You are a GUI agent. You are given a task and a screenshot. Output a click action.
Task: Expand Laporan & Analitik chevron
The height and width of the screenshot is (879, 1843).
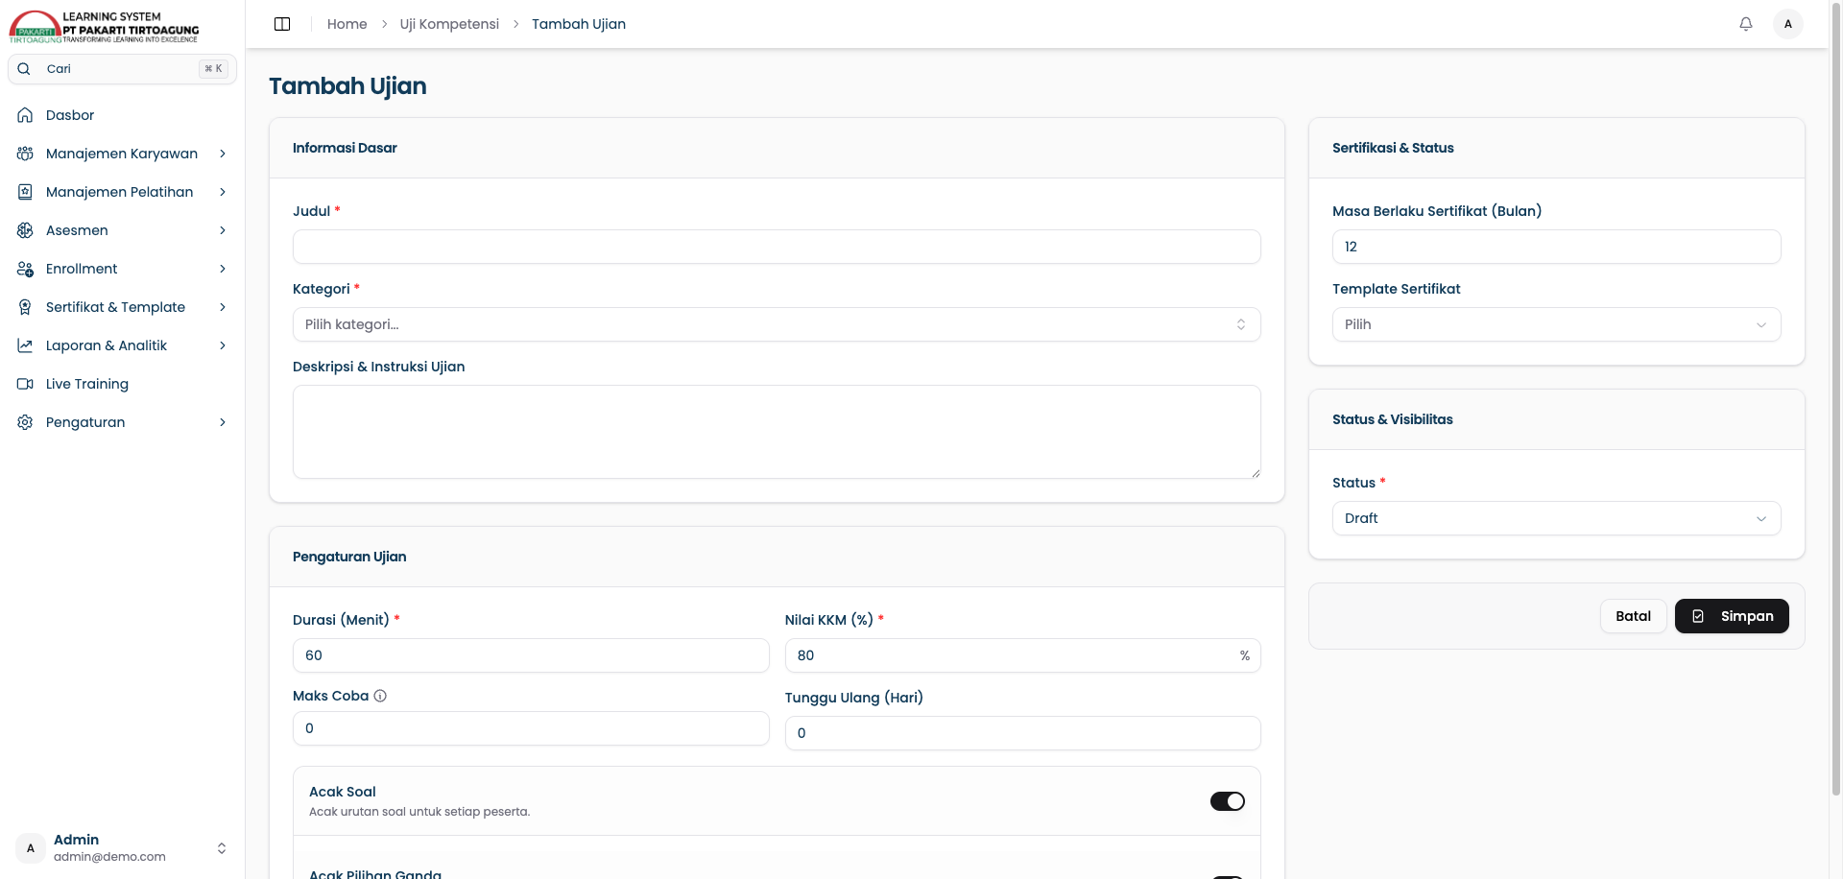tap(223, 345)
